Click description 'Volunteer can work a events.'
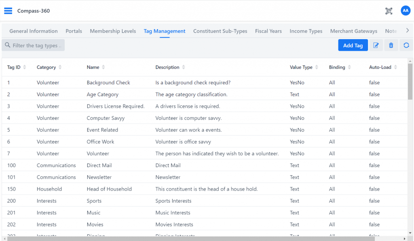This screenshot has width=414, height=241. pos(188,130)
